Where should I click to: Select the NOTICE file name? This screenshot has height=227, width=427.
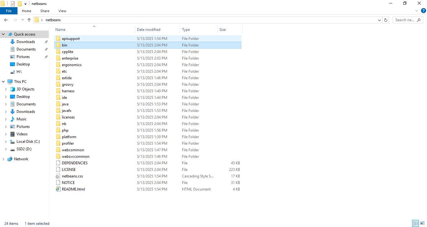(x=68, y=183)
